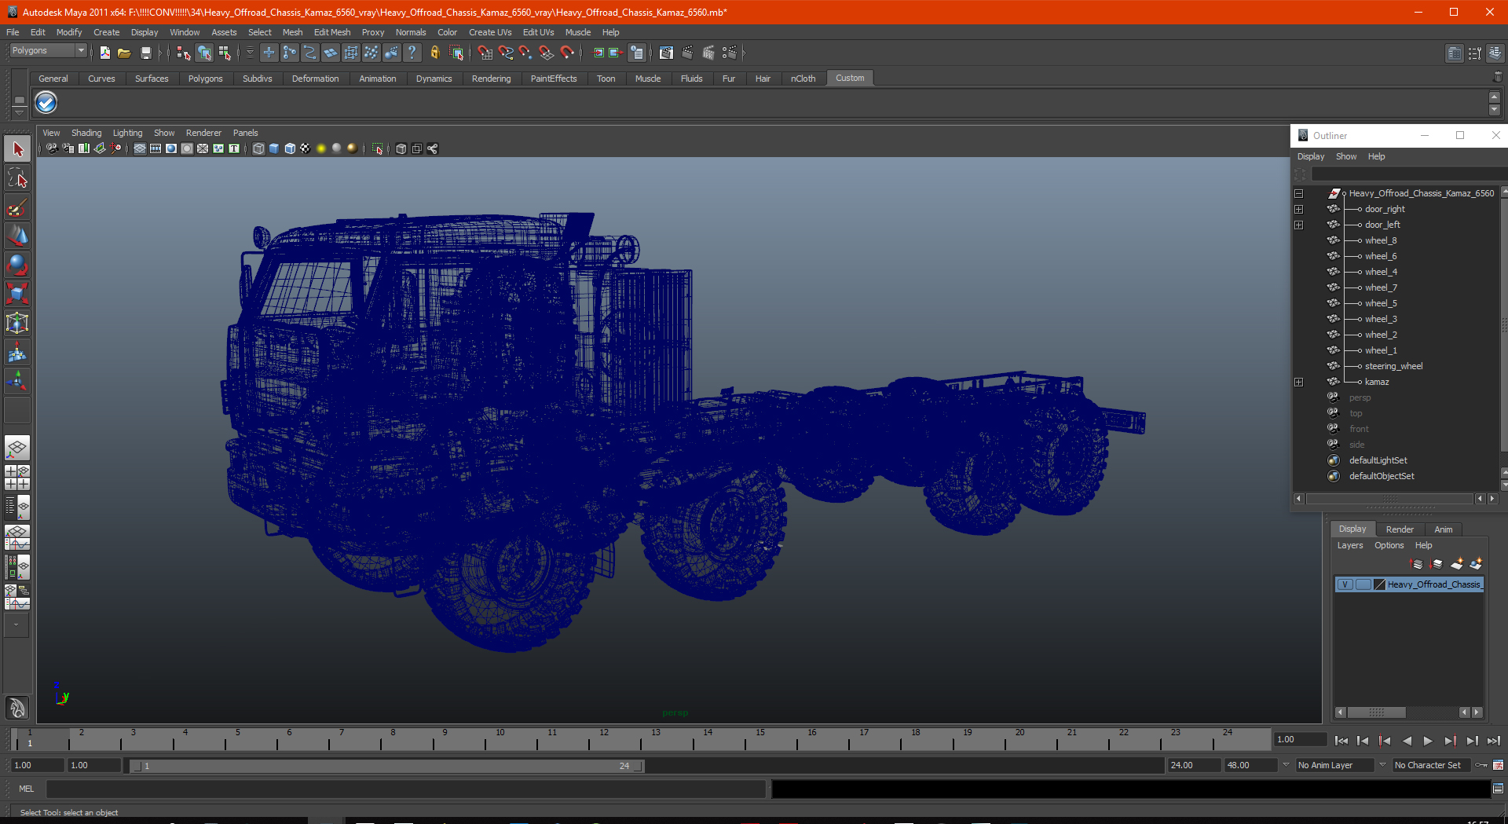The image size is (1508, 824).
Task: Expand door_left node in Outliner
Action: (1299, 225)
